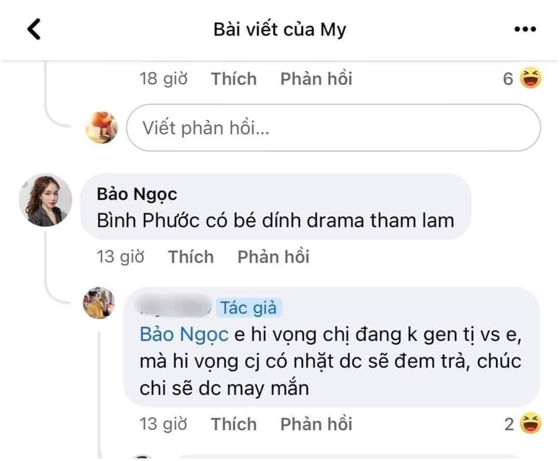Like Bảo Ngọc's comment with Thích

click(x=191, y=257)
